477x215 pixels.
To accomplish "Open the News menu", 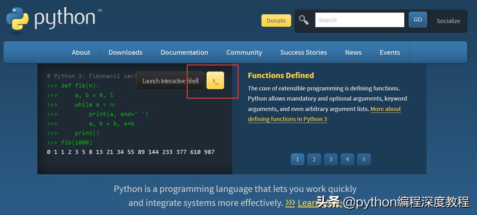I will [353, 52].
